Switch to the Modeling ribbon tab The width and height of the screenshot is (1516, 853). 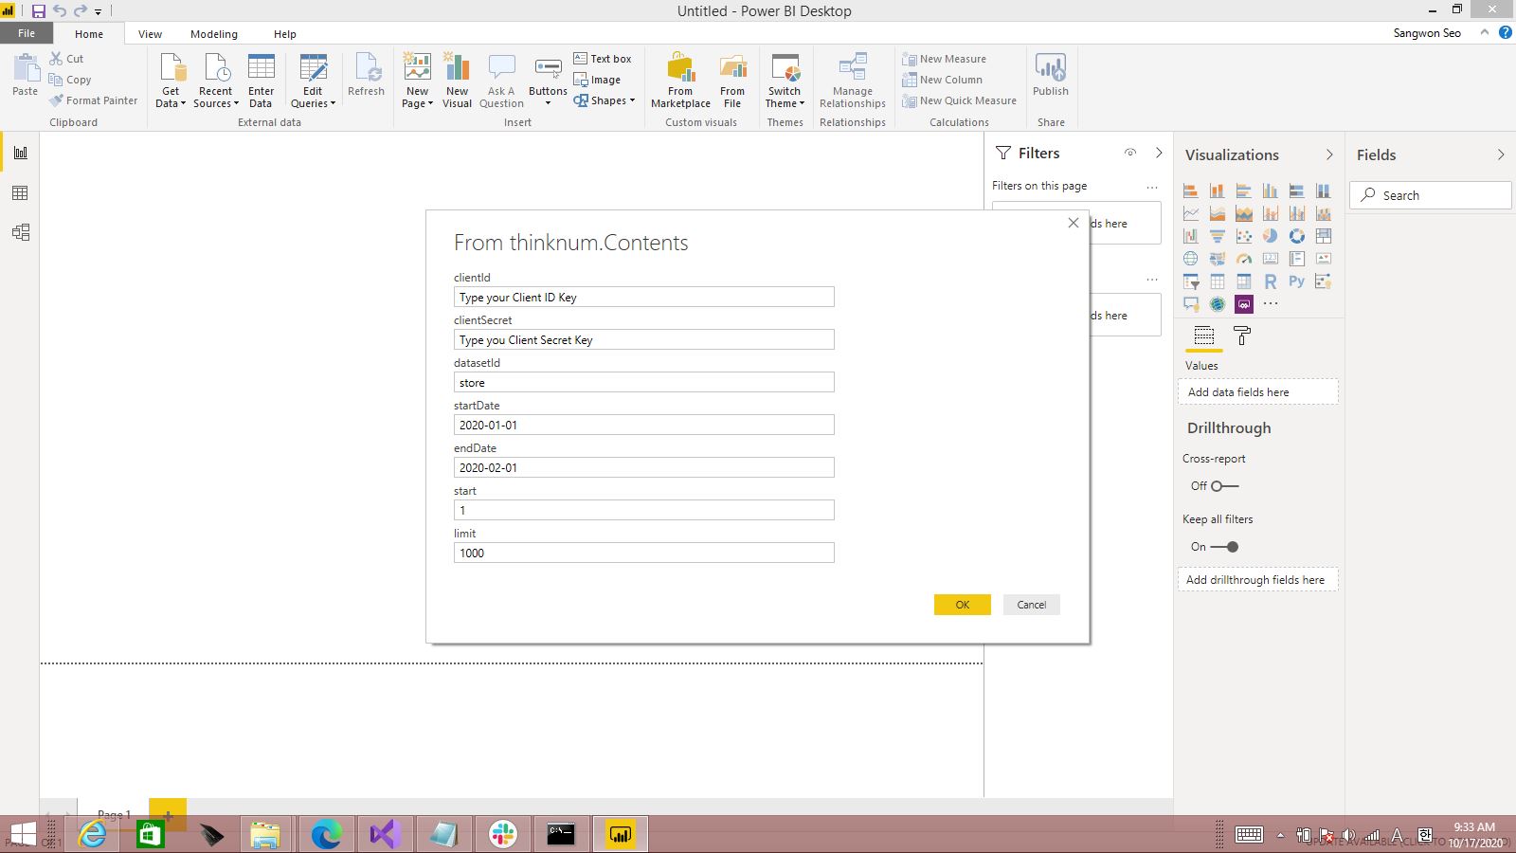[x=214, y=34]
